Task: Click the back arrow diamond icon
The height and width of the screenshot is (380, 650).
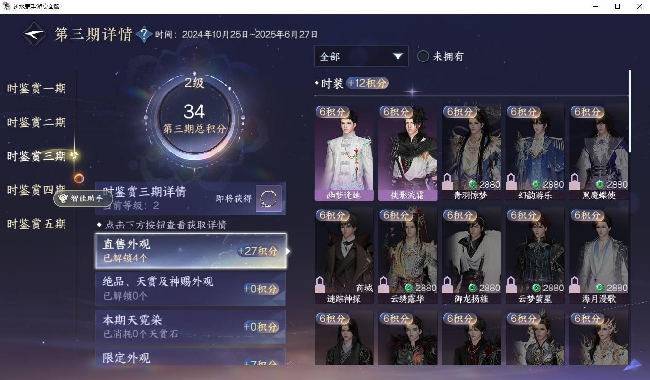Action: (34, 34)
